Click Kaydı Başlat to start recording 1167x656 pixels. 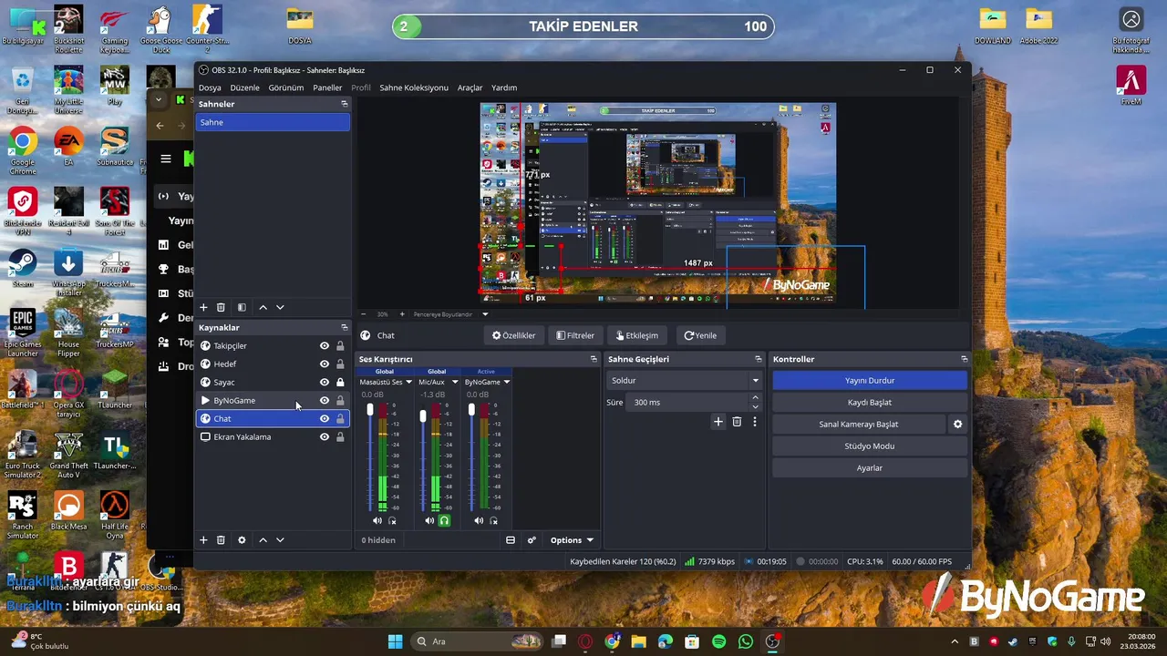(870, 403)
